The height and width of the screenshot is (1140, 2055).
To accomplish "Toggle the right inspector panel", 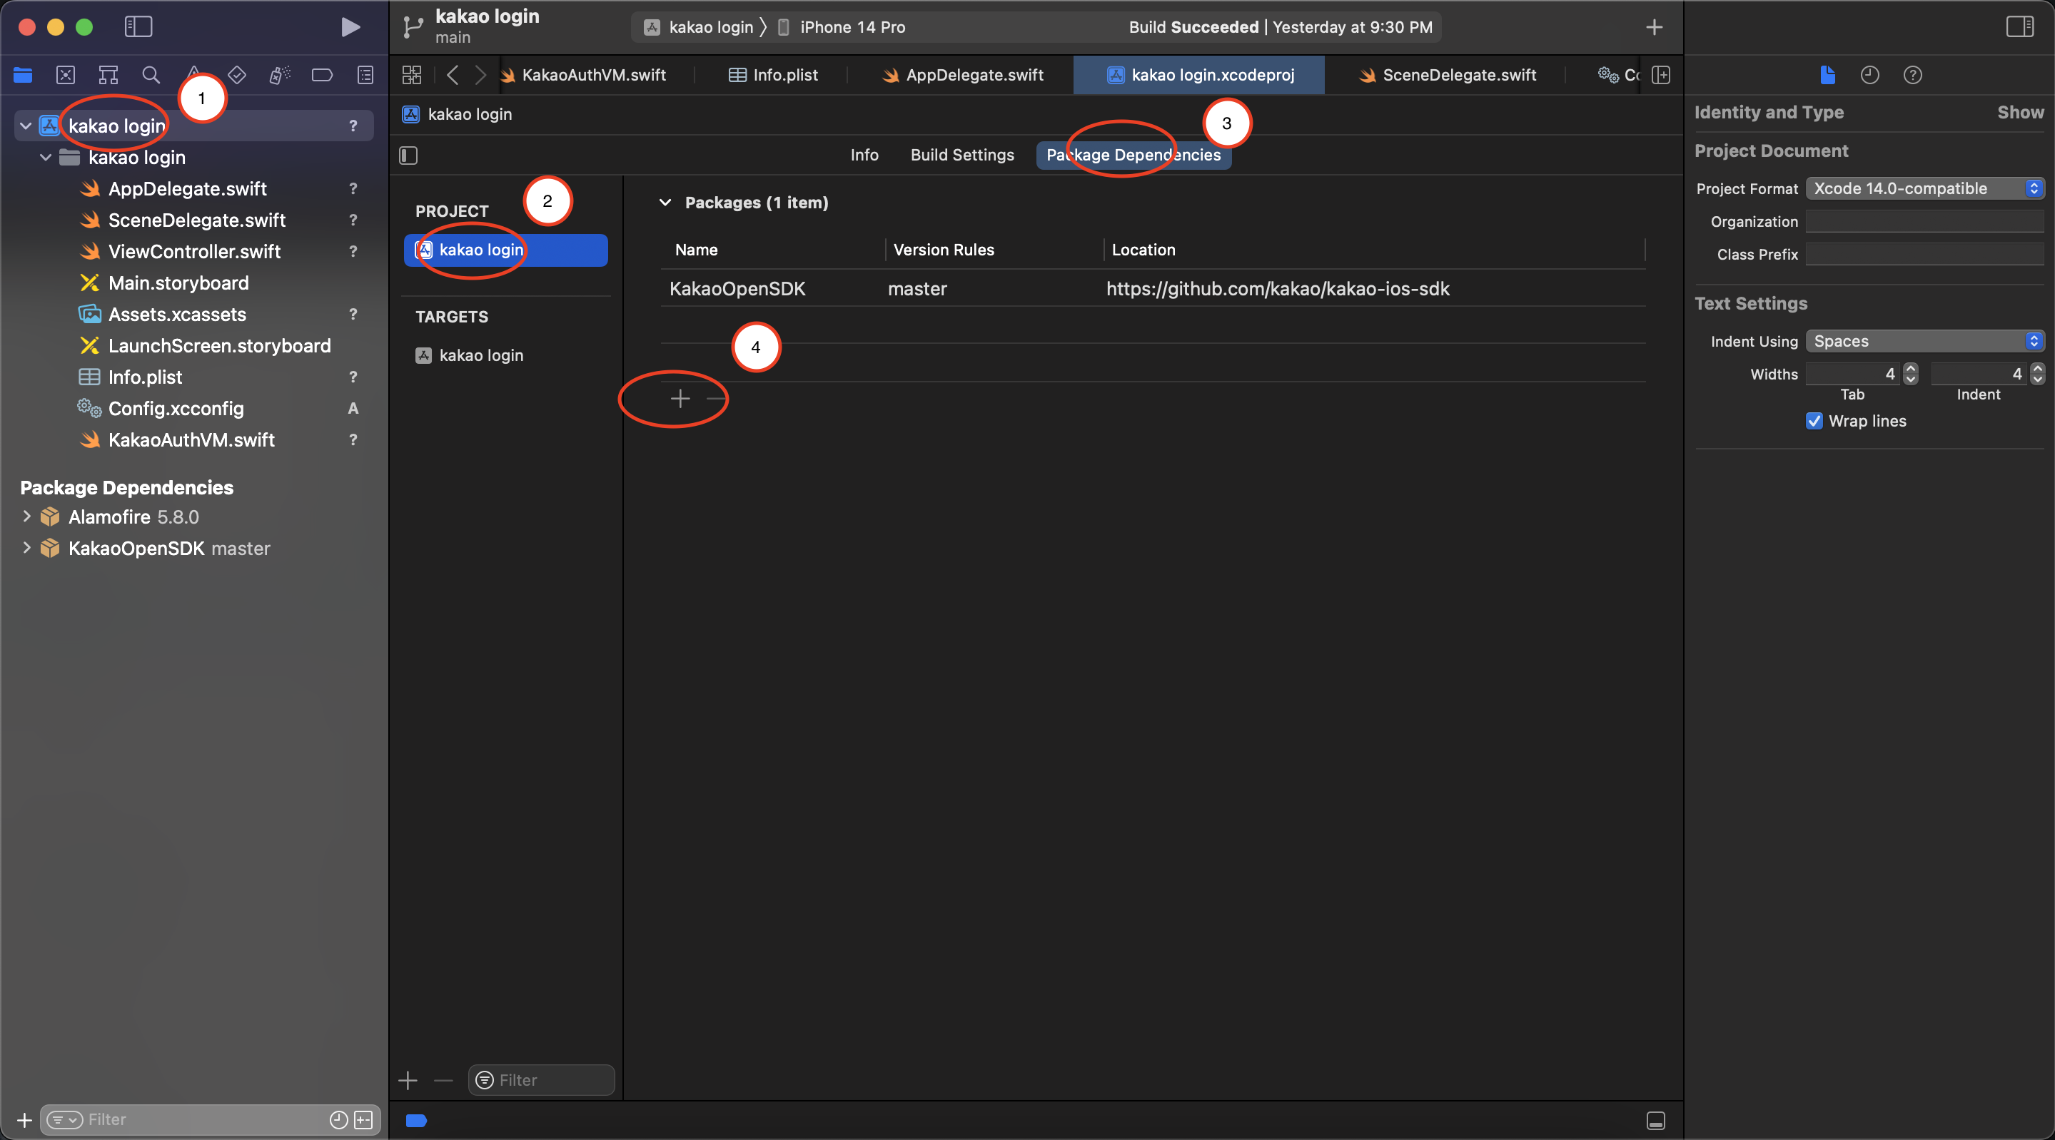I will 2019,27.
